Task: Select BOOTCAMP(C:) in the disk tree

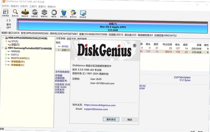Action: pyautogui.click(x=20, y=58)
